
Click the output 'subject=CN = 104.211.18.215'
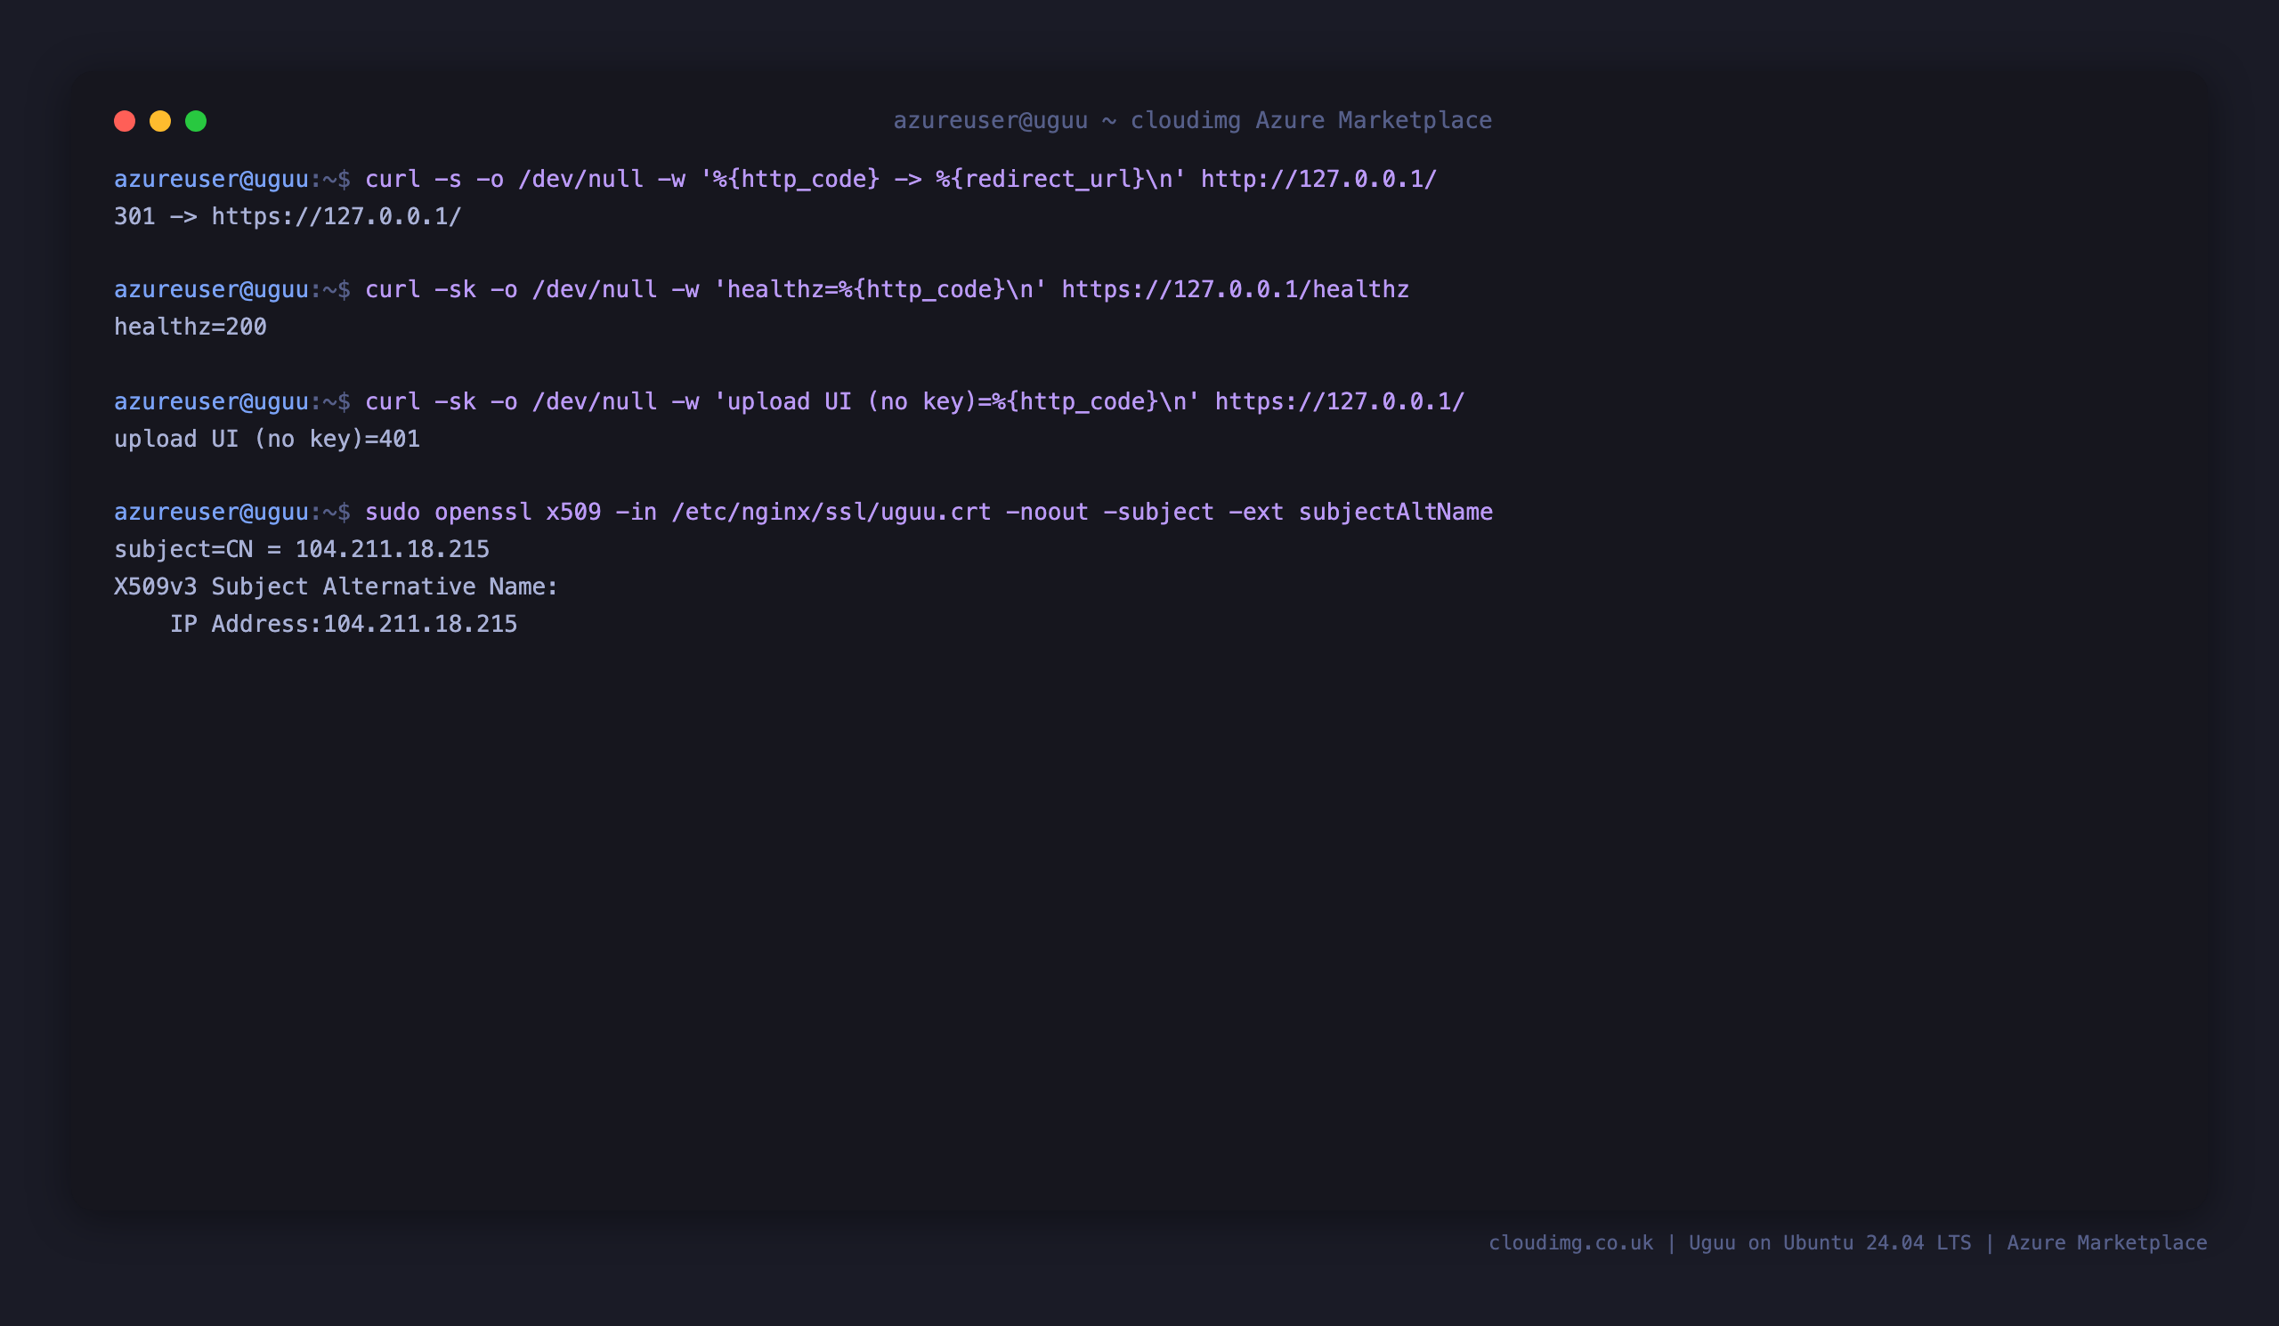point(301,549)
